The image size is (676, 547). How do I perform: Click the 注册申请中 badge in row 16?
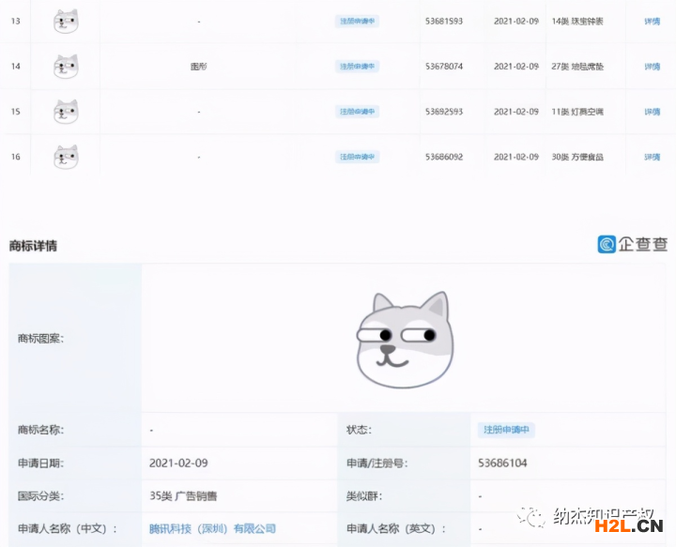[x=358, y=157]
